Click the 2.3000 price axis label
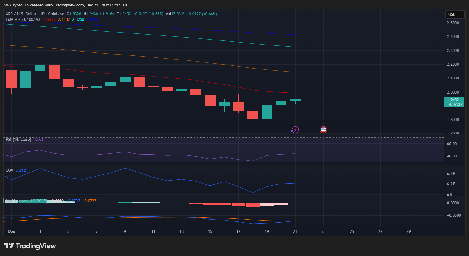 tap(453, 50)
